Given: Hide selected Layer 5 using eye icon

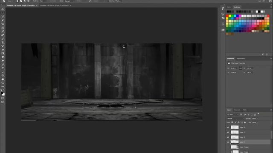Looking at the screenshot, I should tap(228, 142).
